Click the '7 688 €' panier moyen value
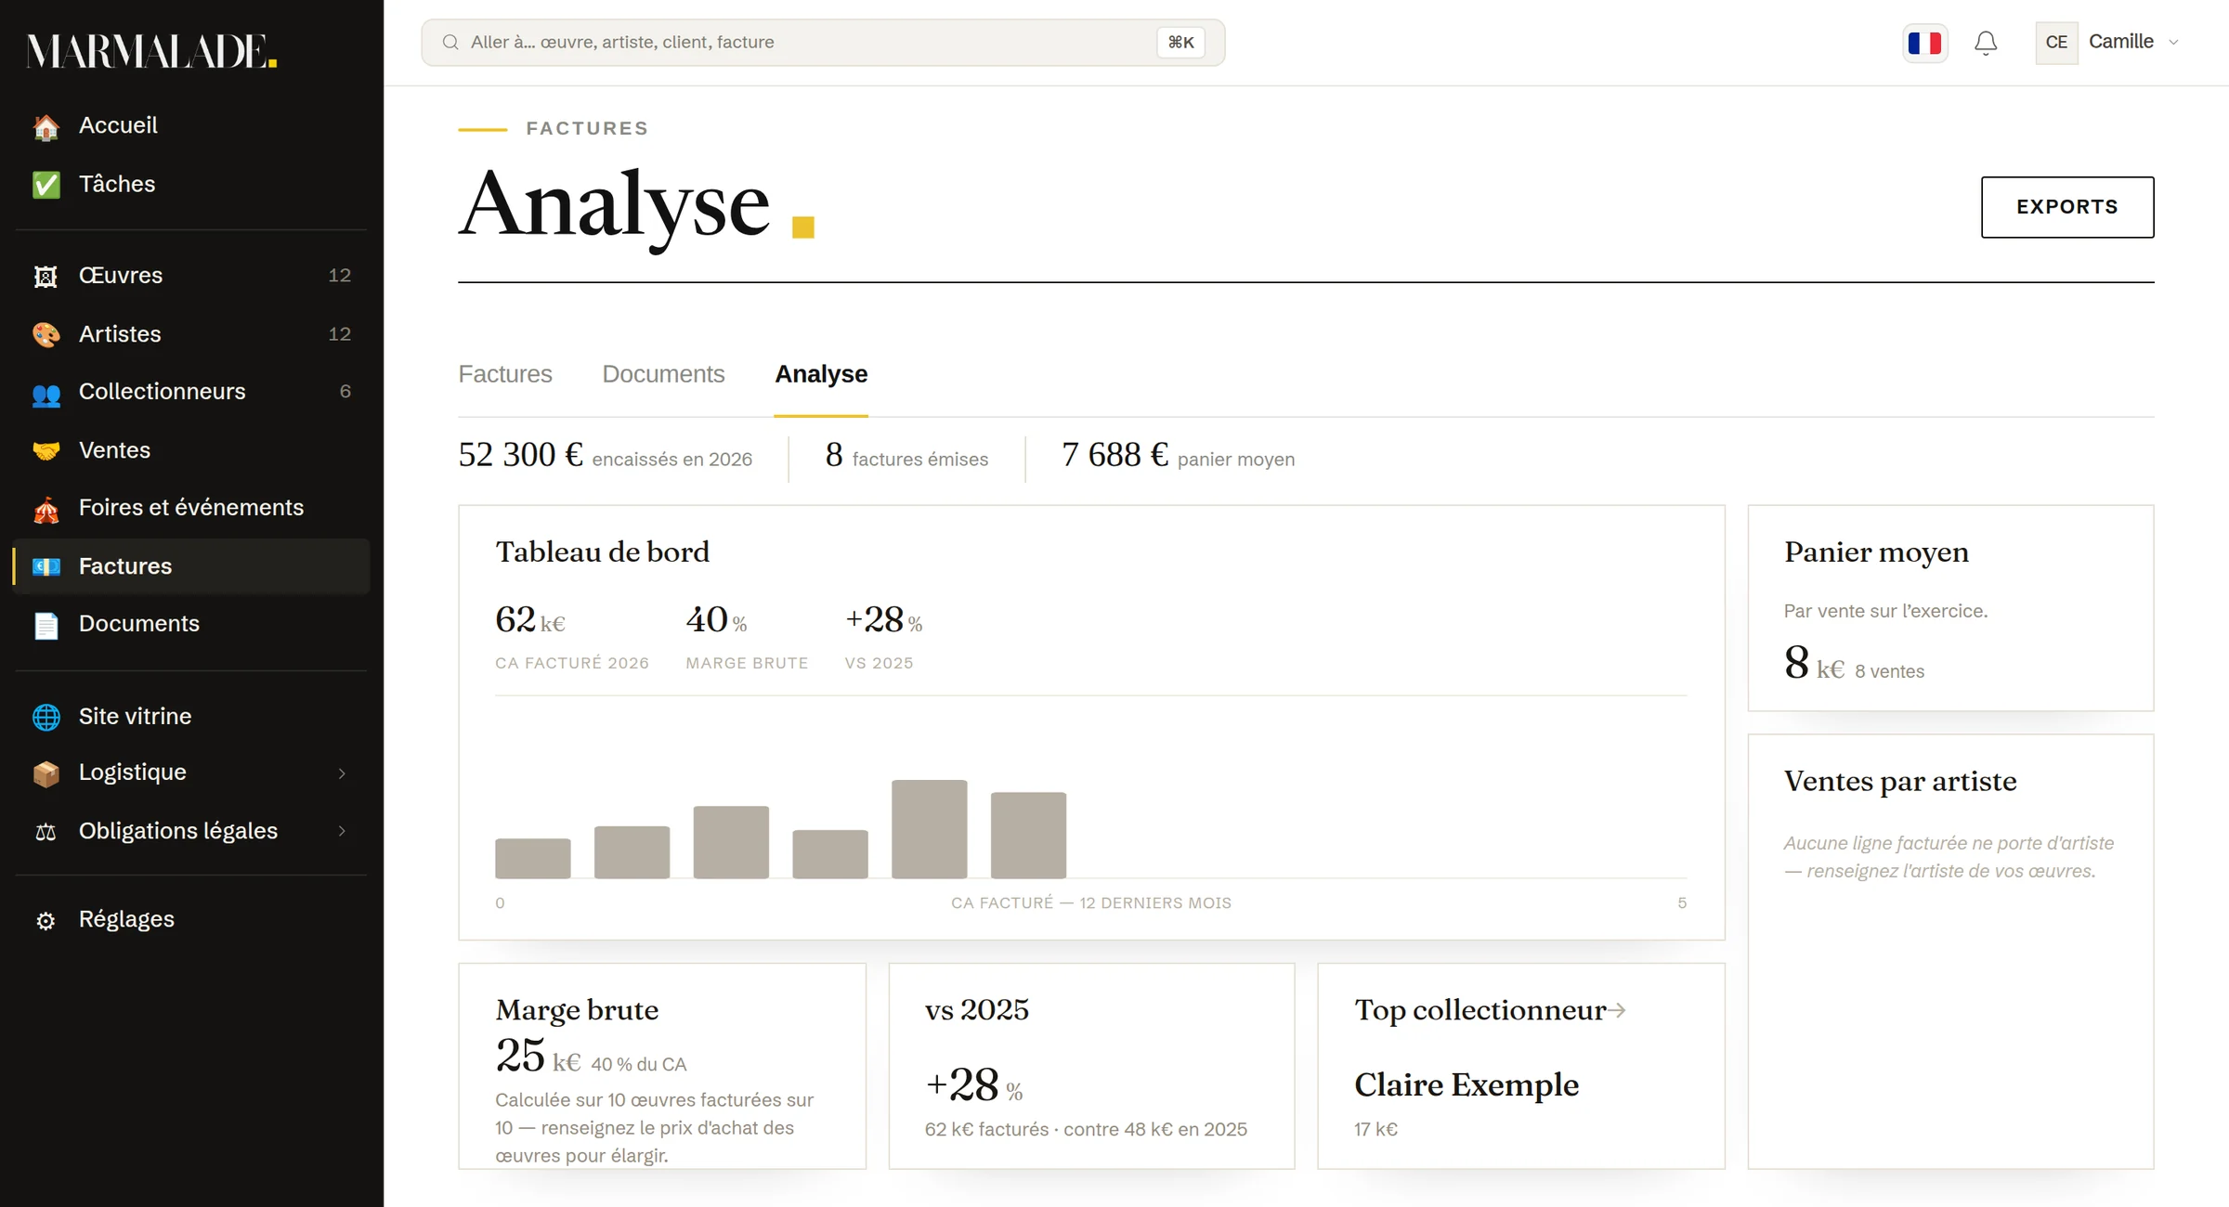 pyautogui.click(x=1115, y=455)
